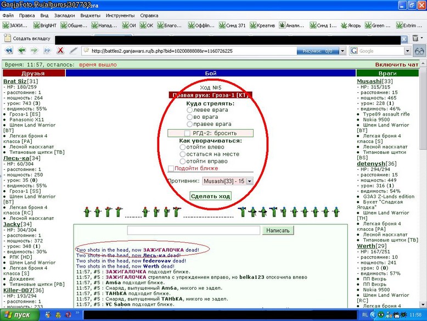Open the Виджеты menu
427x321 pixels.
[x=91, y=15]
